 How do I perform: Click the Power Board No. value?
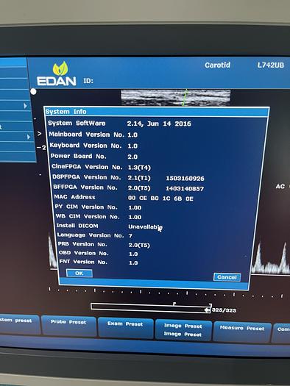pyautogui.click(x=132, y=157)
